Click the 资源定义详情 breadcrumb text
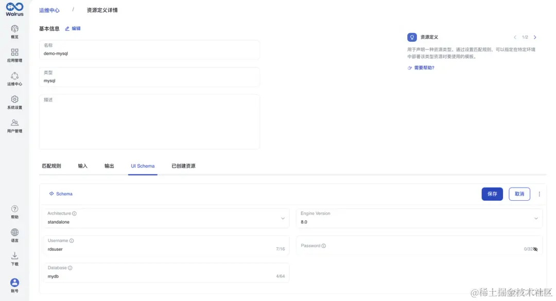 point(102,10)
